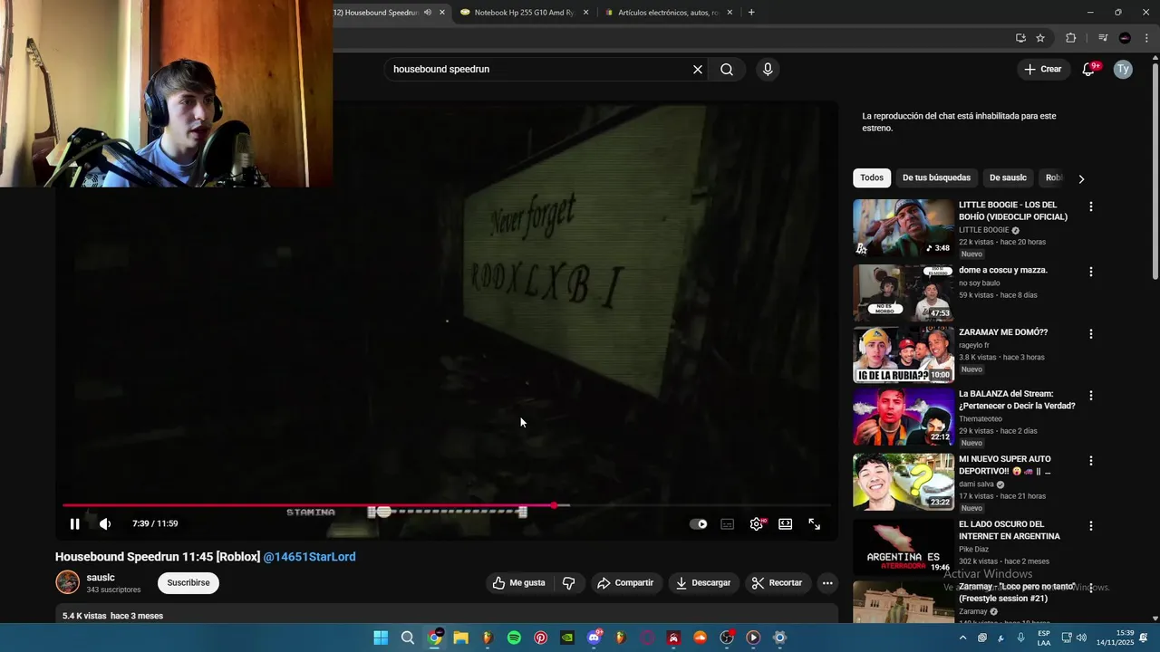
Task: Switch to theater mode view
Action: pos(786,523)
